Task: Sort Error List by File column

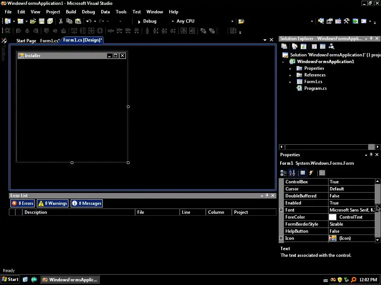Action: 157,212
